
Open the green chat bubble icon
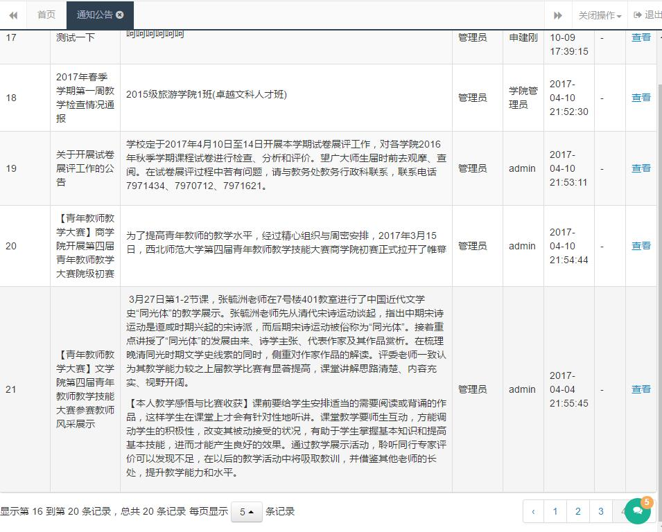coord(637,512)
